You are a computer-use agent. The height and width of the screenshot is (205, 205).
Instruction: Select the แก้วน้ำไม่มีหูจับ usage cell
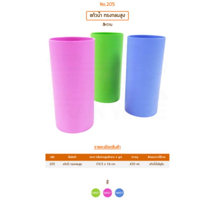click(x=157, y=164)
